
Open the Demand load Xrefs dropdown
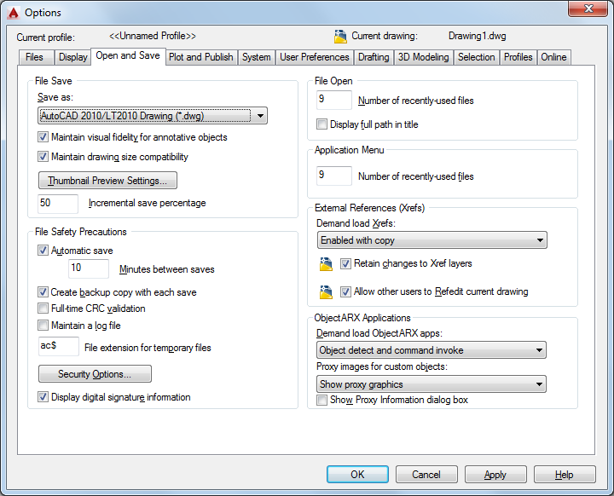tap(432, 240)
